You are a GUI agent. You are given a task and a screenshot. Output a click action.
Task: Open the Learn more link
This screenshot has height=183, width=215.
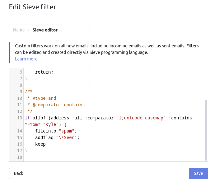[26, 59]
